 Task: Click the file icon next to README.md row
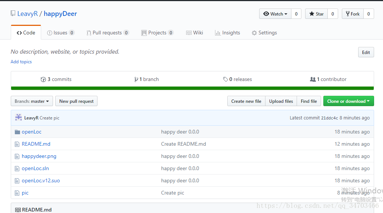17,144
